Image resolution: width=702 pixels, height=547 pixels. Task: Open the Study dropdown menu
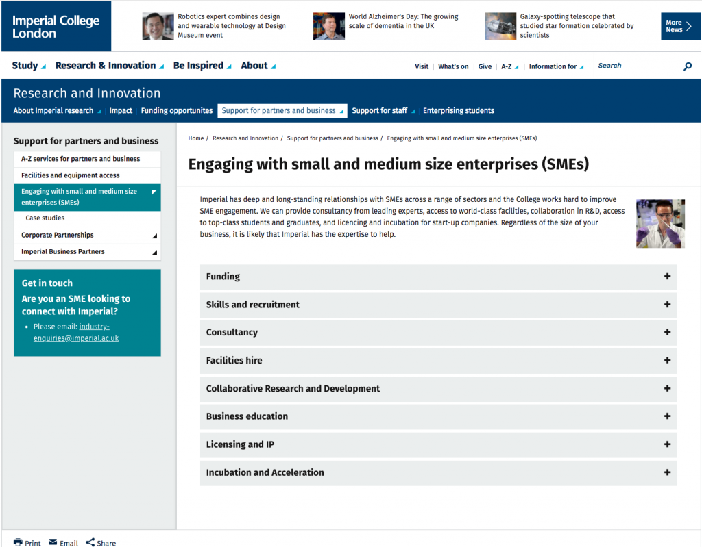tap(29, 66)
